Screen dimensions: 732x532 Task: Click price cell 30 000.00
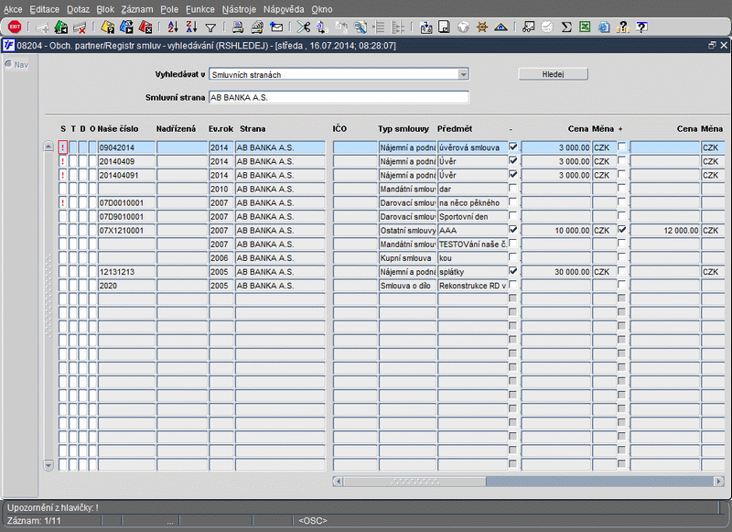(555, 271)
